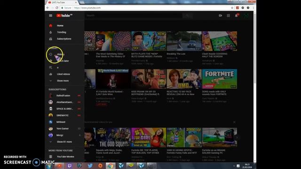Open the KISS PRANK ON MY EX thumbnail
This screenshot has height=169, width=301.
(149, 79)
